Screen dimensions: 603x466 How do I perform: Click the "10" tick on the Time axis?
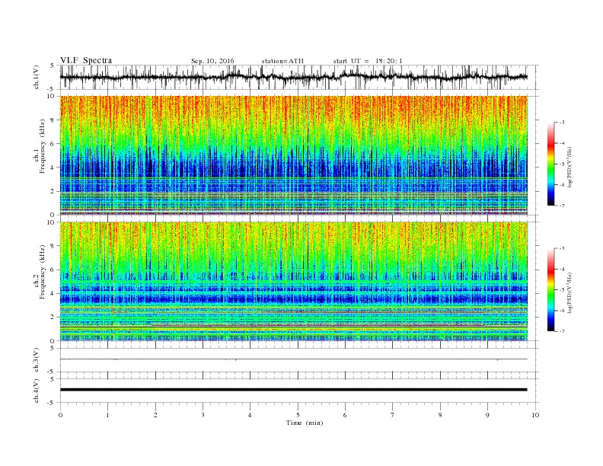(x=535, y=415)
